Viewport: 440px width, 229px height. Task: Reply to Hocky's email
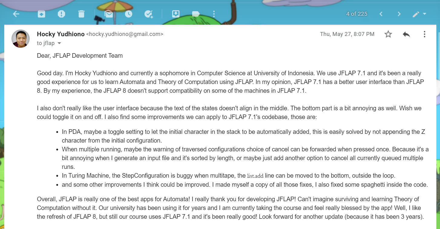click(406, 34)
